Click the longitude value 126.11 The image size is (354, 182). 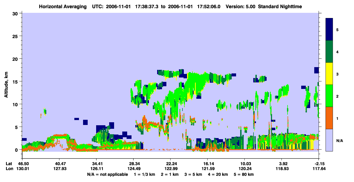[x=96, y=168]
